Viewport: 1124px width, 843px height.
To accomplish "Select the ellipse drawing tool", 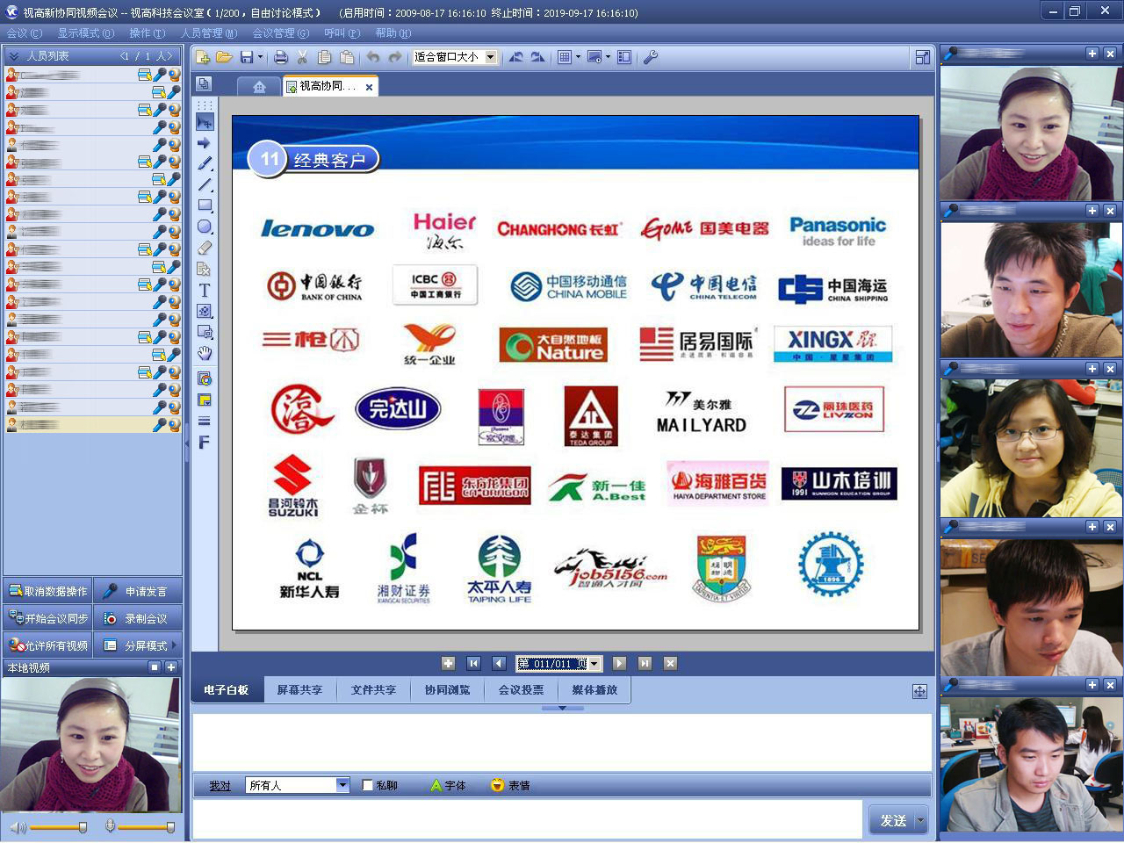I will click(205, 227).
